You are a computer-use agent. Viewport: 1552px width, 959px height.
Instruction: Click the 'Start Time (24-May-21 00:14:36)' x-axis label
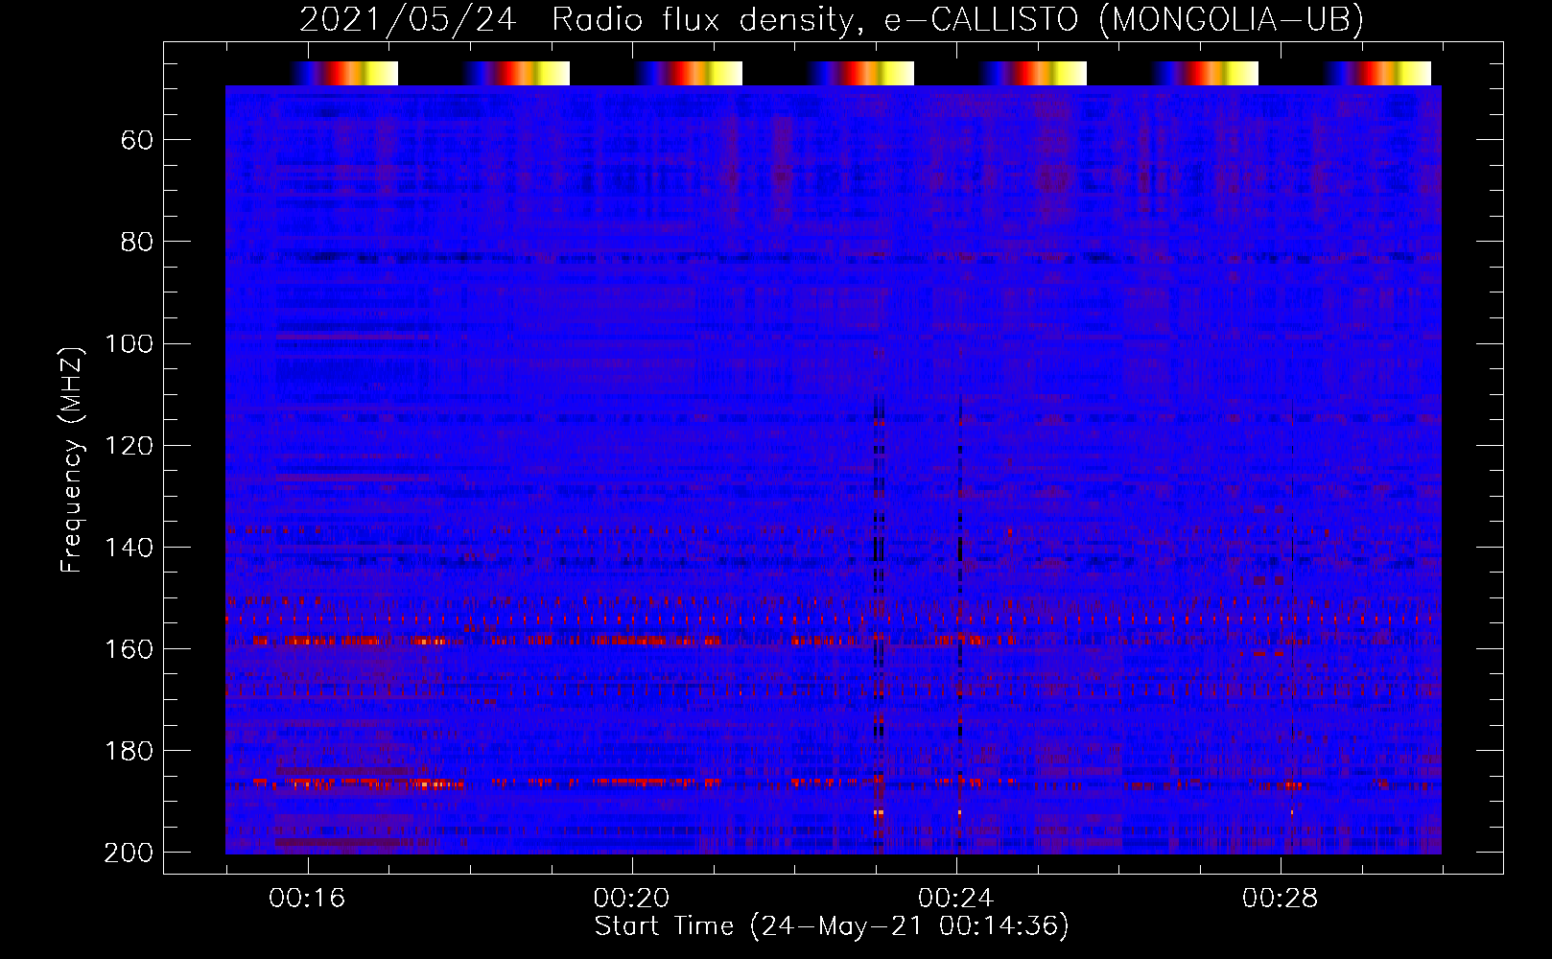click(832, 926)
